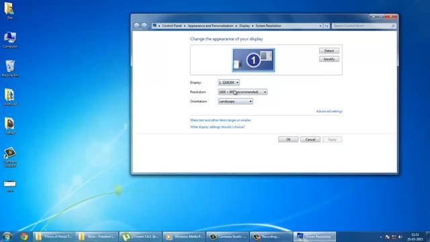Image resolution: width=430 pixels, height=242 pixels.
Task: Open the Orientation Landscape dropdown
Action: pyautogui.click(x=235, y=102)
